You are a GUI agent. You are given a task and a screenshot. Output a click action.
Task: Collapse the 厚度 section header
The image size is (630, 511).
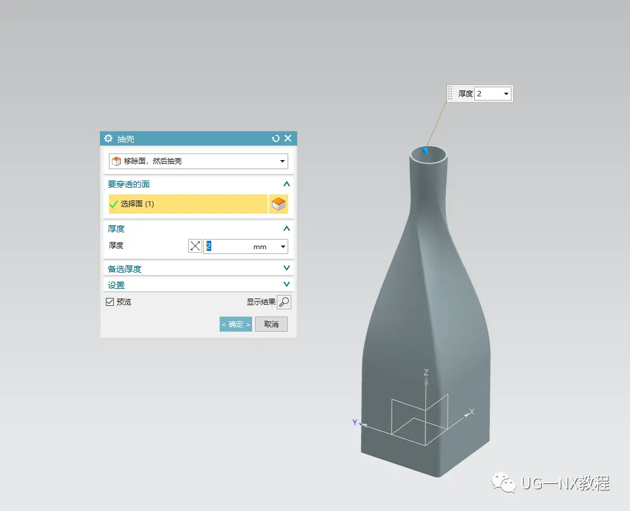tap(286, 229)
